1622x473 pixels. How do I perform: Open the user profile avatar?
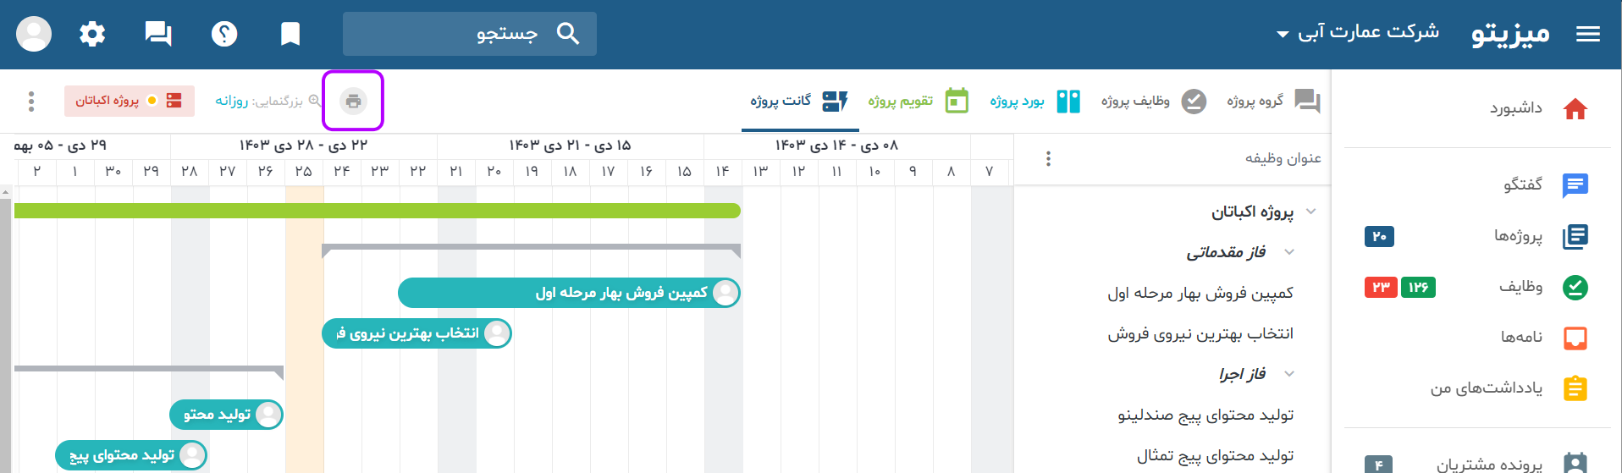(34, 34)
